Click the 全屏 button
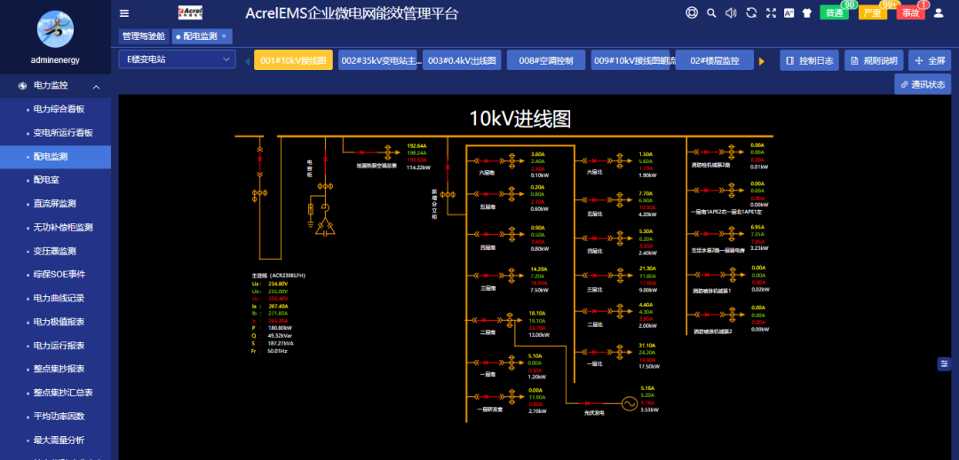 930,60
